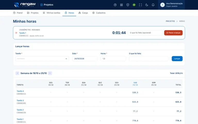Open the Carga tab

tap(83, 13)
